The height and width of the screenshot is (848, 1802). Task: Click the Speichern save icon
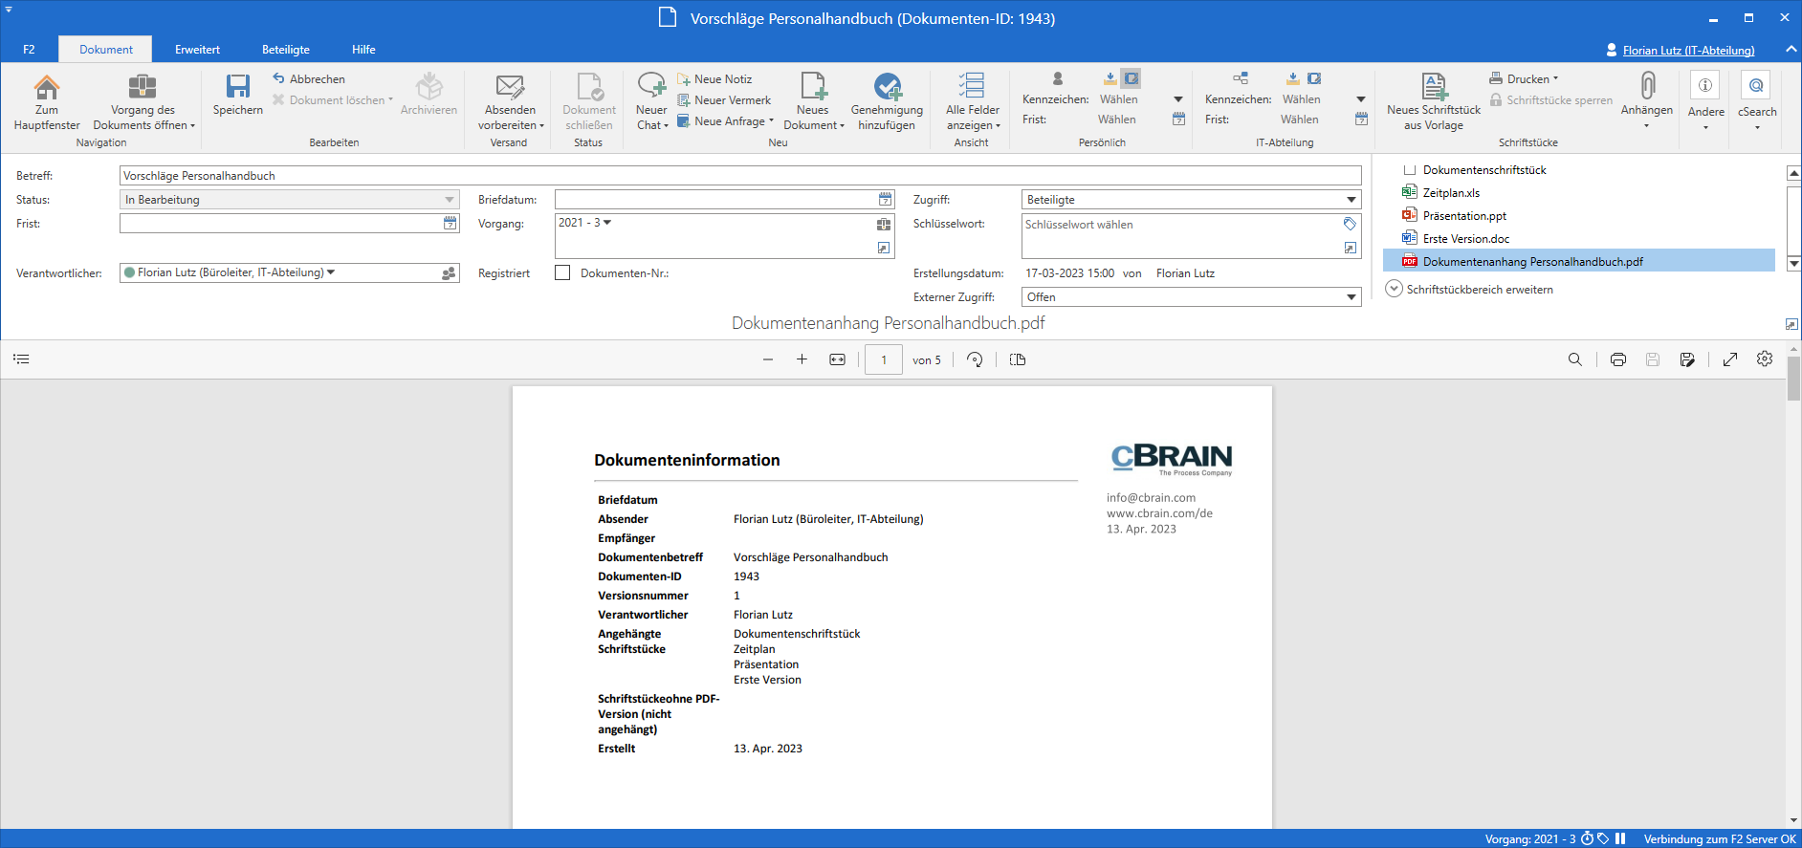(237, 88)
